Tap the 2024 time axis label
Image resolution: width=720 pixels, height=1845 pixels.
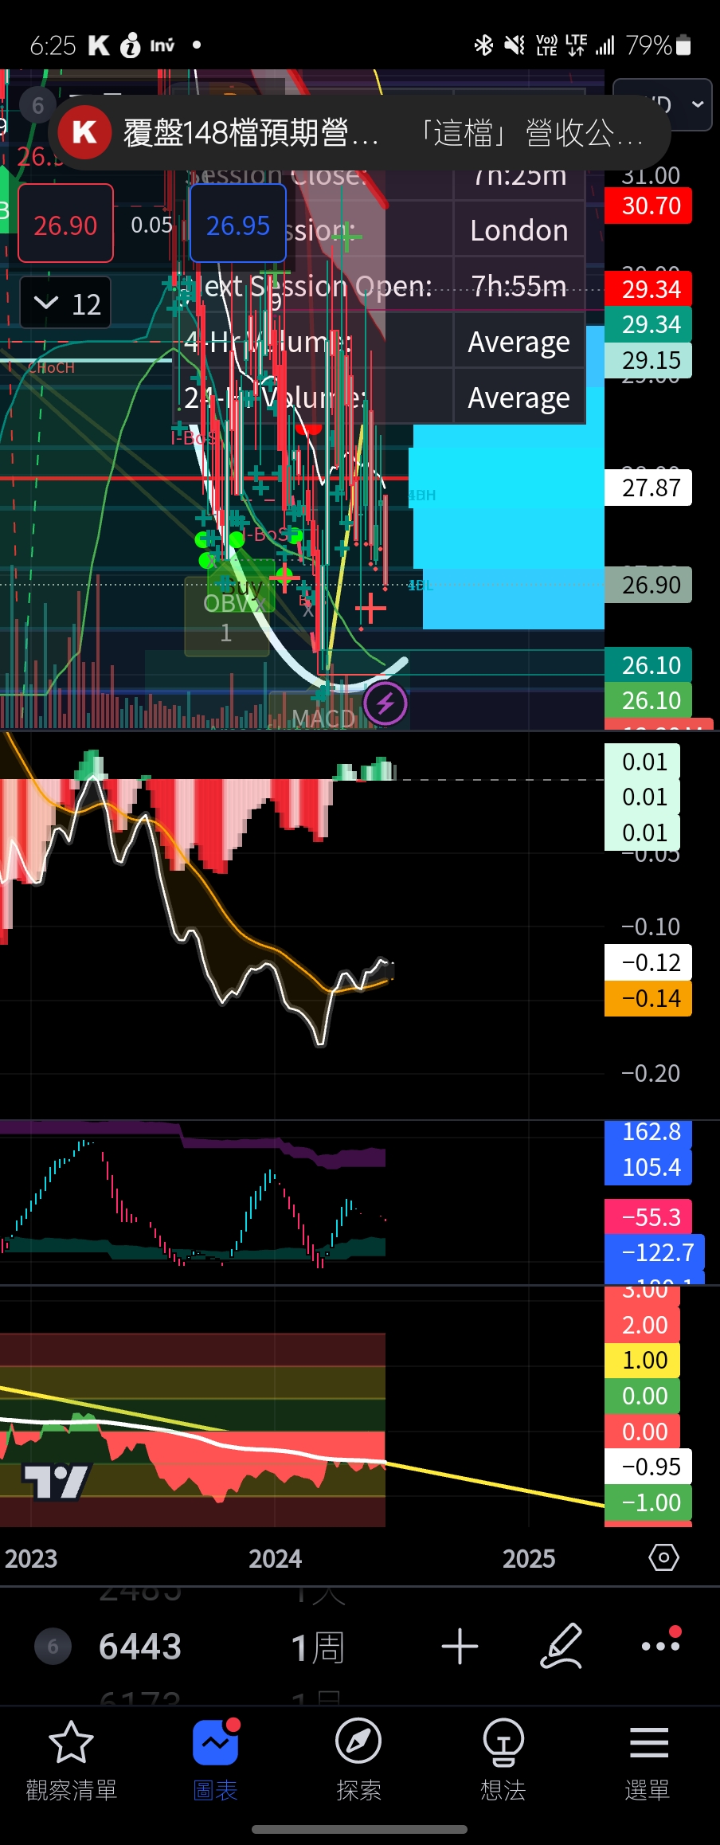[276, 1558]
